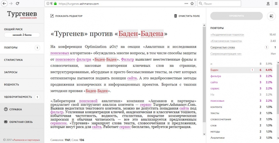The width and height of the screenshot is (279, 143).
Task: Bookmark this page with the star icon
Action: (x=192, y=4)
